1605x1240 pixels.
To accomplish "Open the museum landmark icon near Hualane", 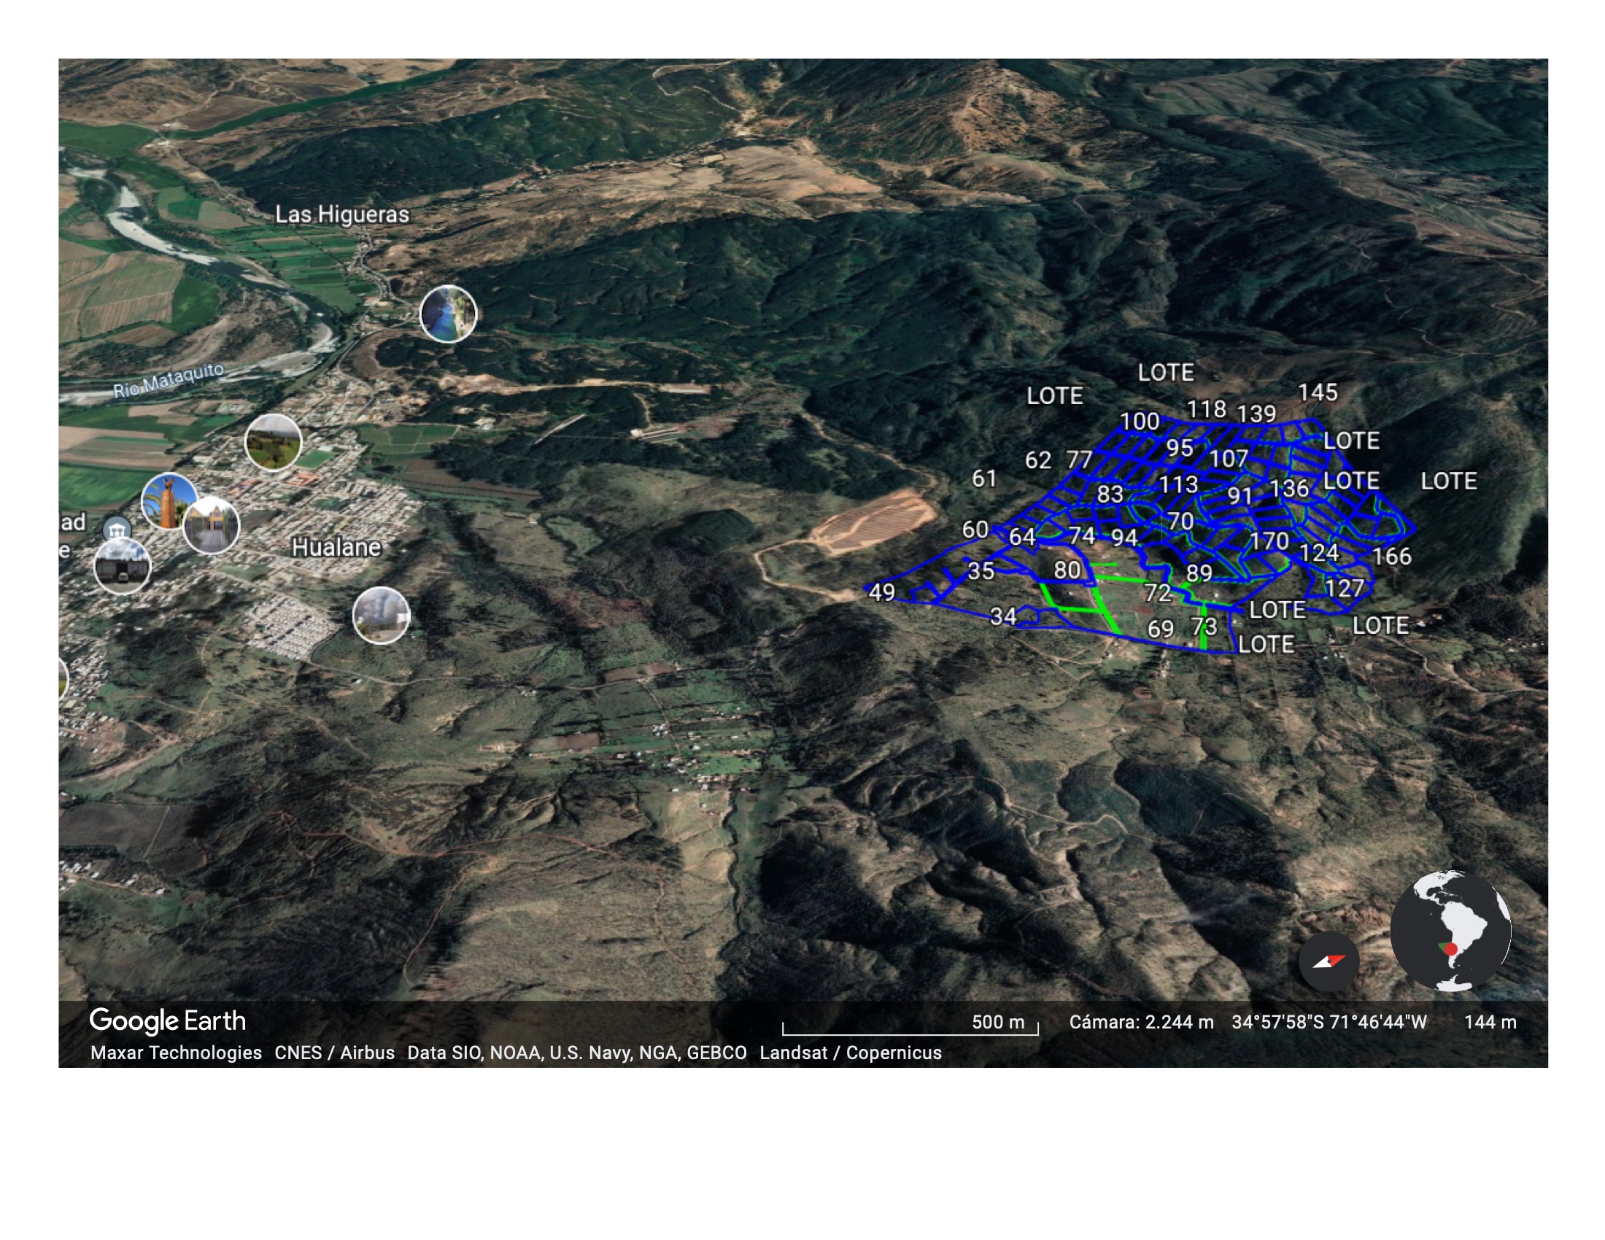I will pyautogui.click(x=117, y=529).
